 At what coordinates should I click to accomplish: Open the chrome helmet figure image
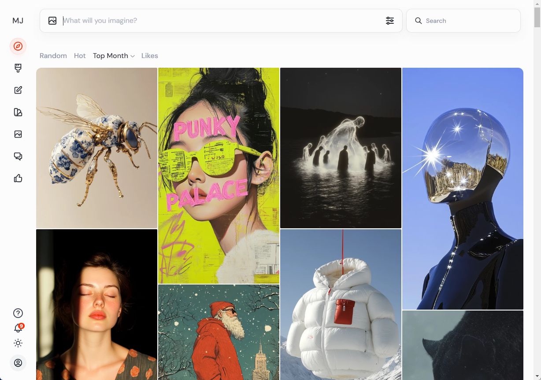463,189
